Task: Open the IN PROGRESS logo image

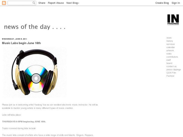Action: (x=173, y=19)
